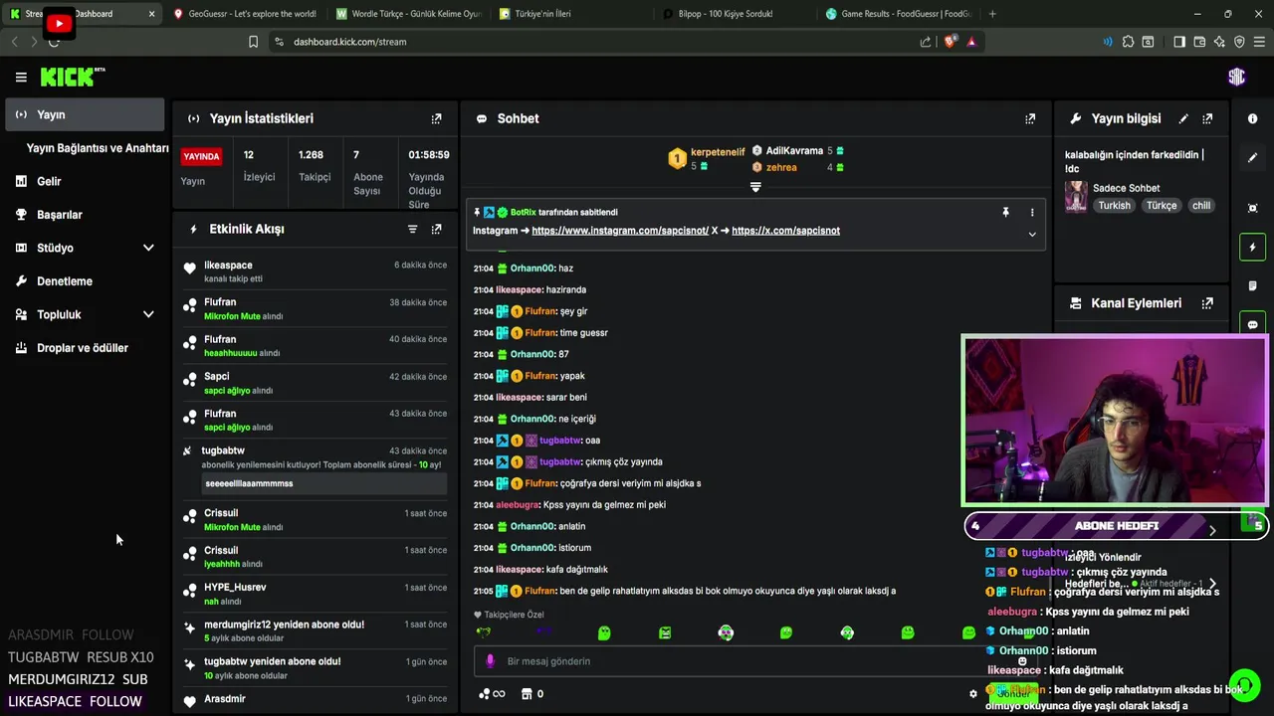Toggle the lightning activity icon in right sidebar
The image size is (1274, 716).
click(x=1252, y=247)
